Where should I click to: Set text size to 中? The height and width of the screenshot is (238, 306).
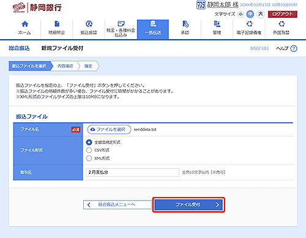[250, 14]
